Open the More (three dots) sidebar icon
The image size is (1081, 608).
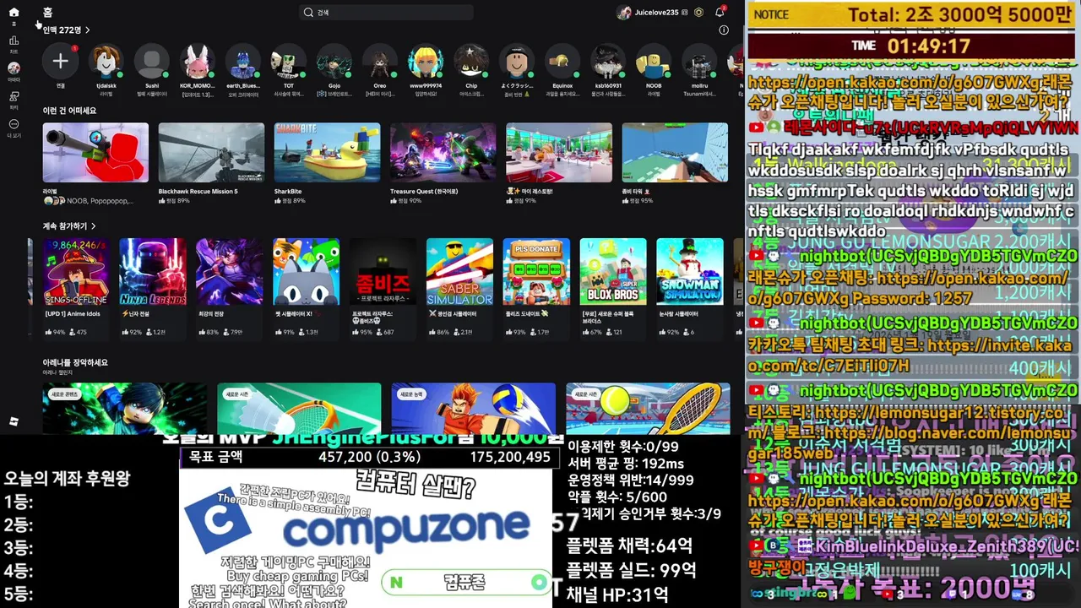click(x=14, y=124)
